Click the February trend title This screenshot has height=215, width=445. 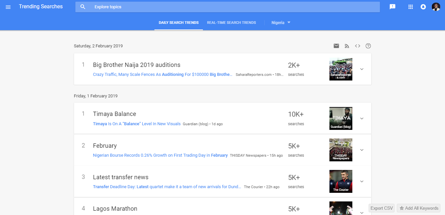click(x=105, y=146)
